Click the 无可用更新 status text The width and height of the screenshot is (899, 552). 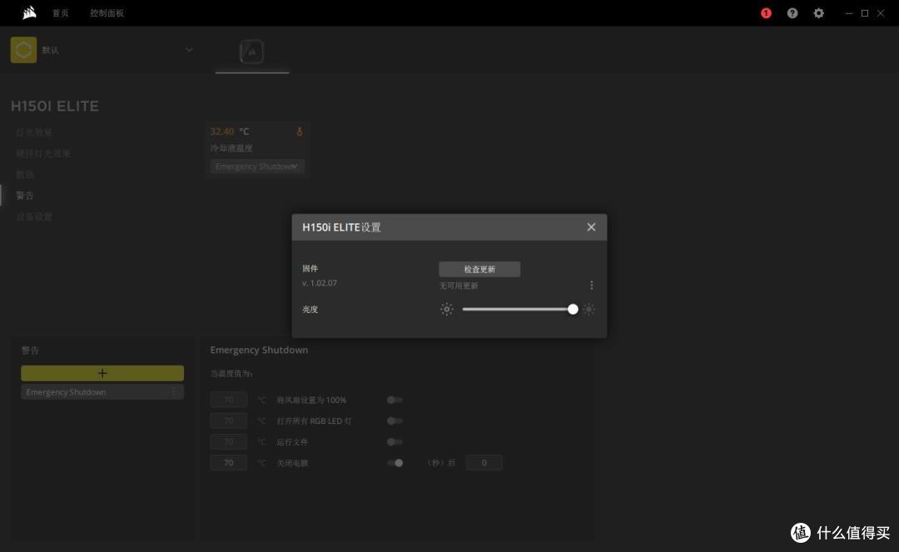coord(459,286)
